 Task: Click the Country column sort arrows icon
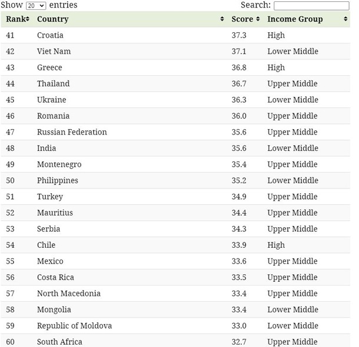click(222, 19)
